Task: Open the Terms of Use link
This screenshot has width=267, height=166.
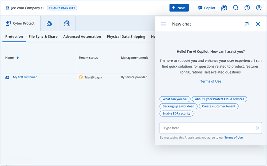Action: (211, 81)
